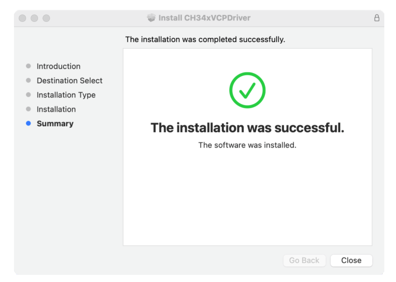
Task: Click the blue bullet beside Summary
Action: (x=28, y=123)
